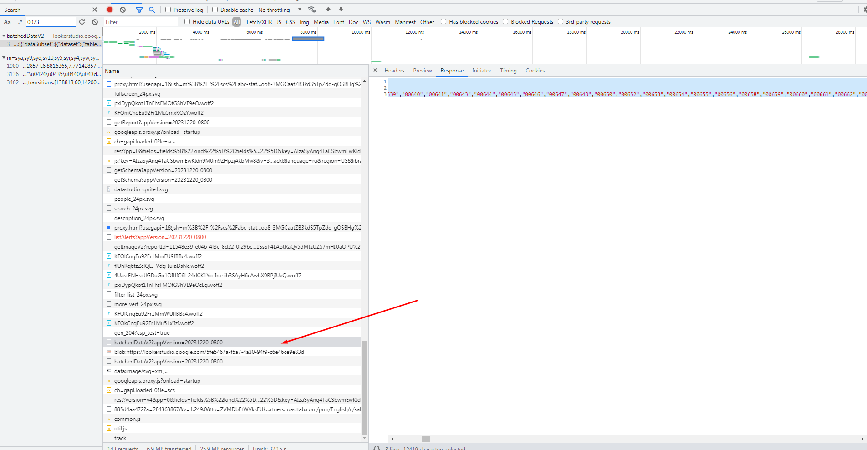Focus the search query field containing 0073
Image resolution: width=867 pixels, height=450 pixels.
tap(51, 22)
